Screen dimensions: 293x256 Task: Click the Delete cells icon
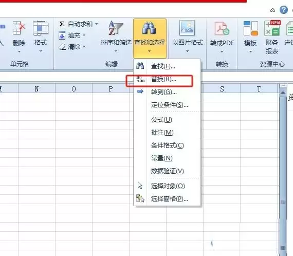(19, 28)
